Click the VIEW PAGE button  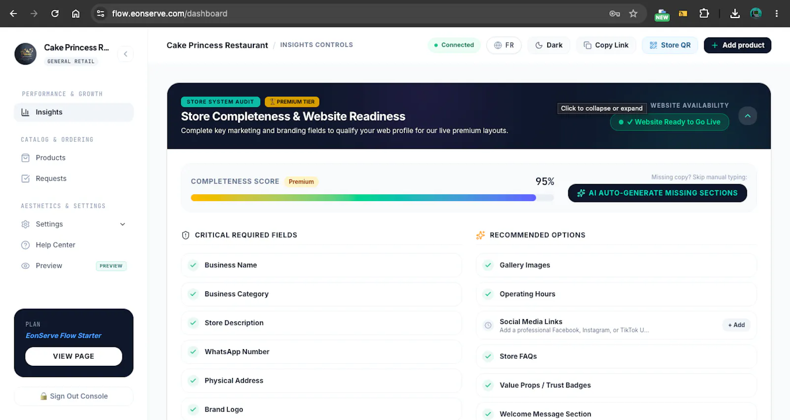click(74, 356)
